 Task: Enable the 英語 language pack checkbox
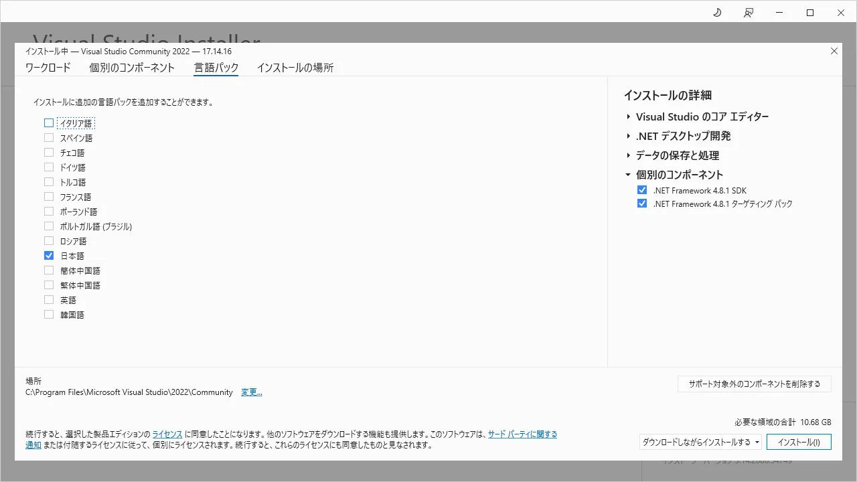tap(49, 300)
